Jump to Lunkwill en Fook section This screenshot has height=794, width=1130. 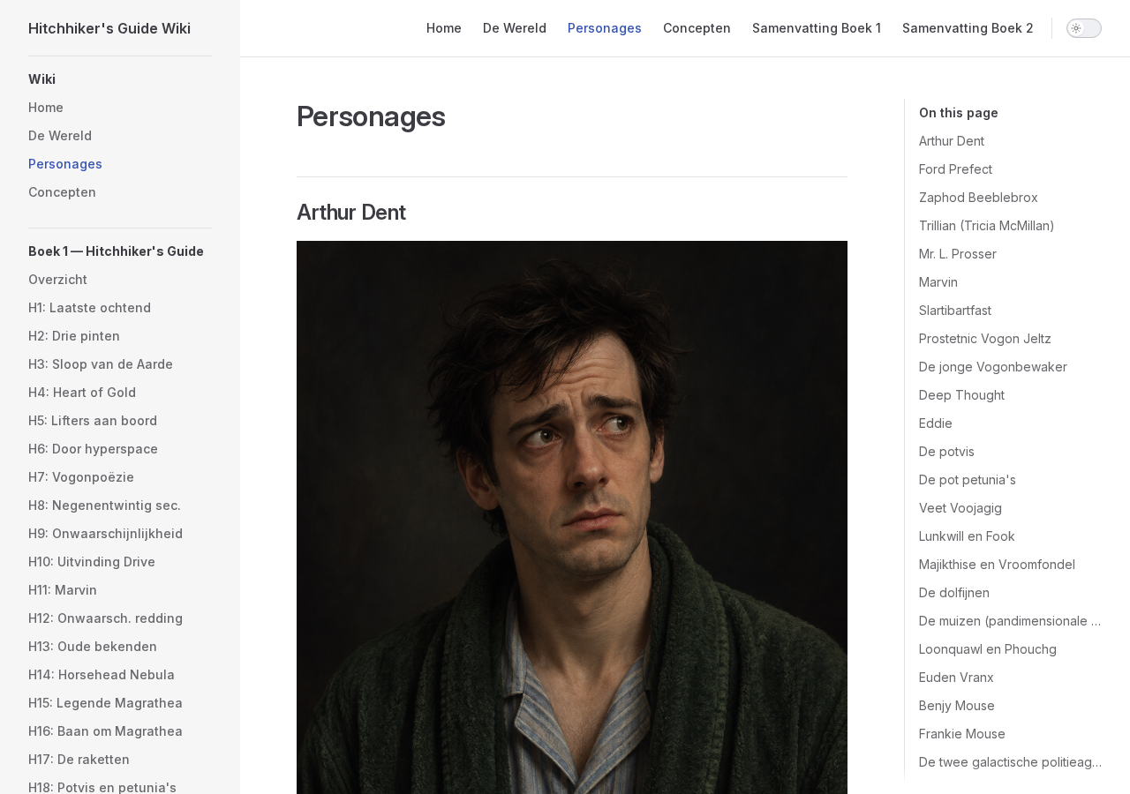[967, 536]
